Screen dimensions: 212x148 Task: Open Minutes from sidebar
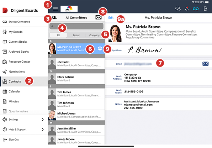[x=24, y=101]
